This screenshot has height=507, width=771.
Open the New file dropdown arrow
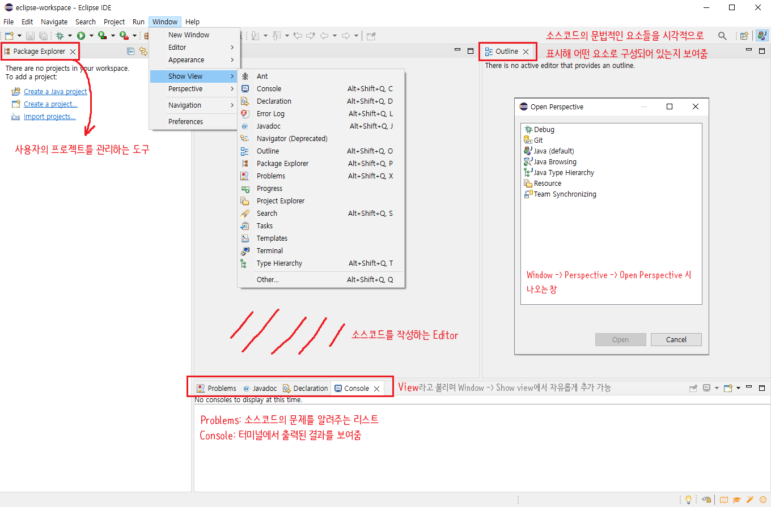19,36
